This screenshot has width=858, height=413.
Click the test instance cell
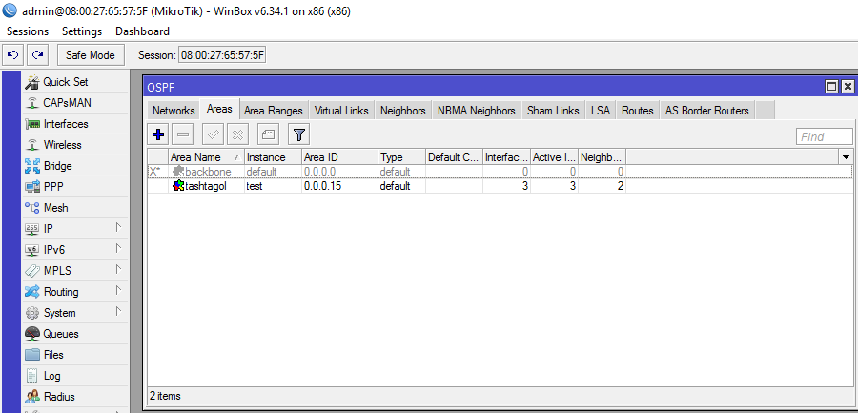pyautogui.click(x=273, y=186)
